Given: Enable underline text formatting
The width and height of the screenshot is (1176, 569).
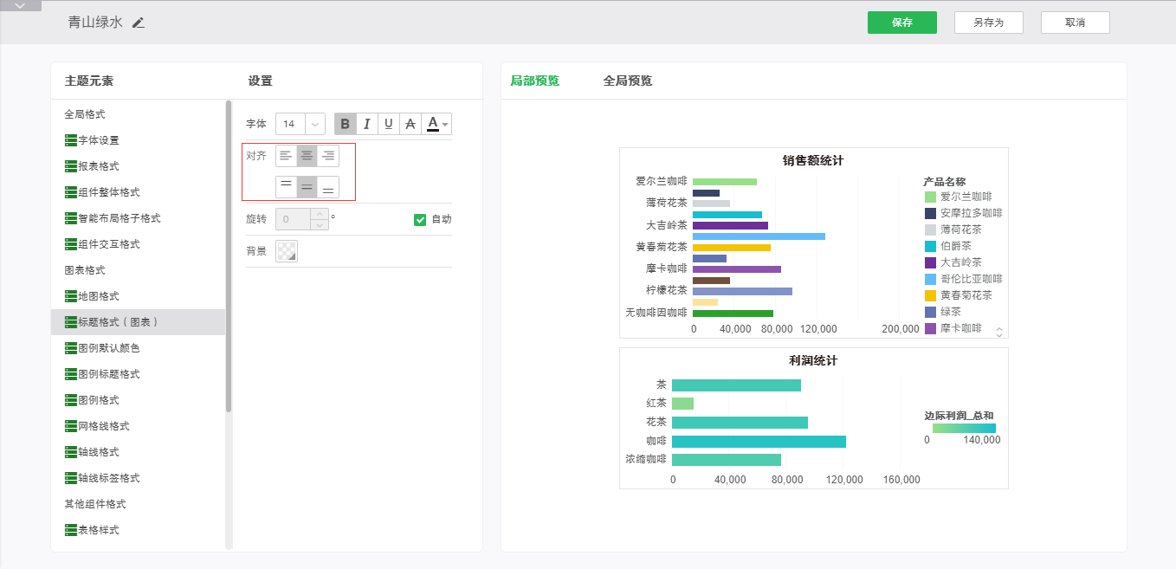Looking at the screenshot, I should click(389, 124).
